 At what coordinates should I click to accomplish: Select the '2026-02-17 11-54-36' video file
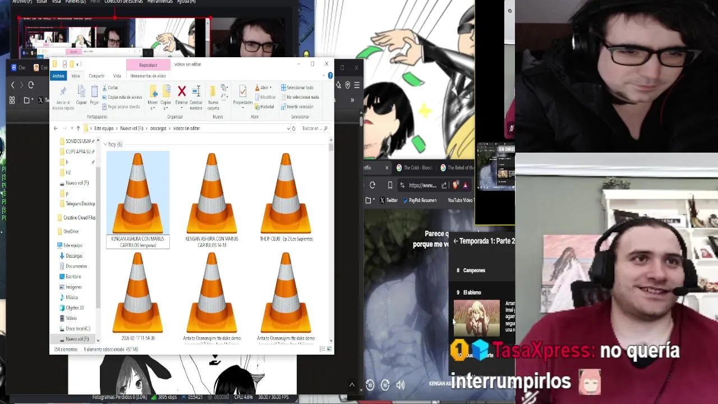(x=137, y=297)
